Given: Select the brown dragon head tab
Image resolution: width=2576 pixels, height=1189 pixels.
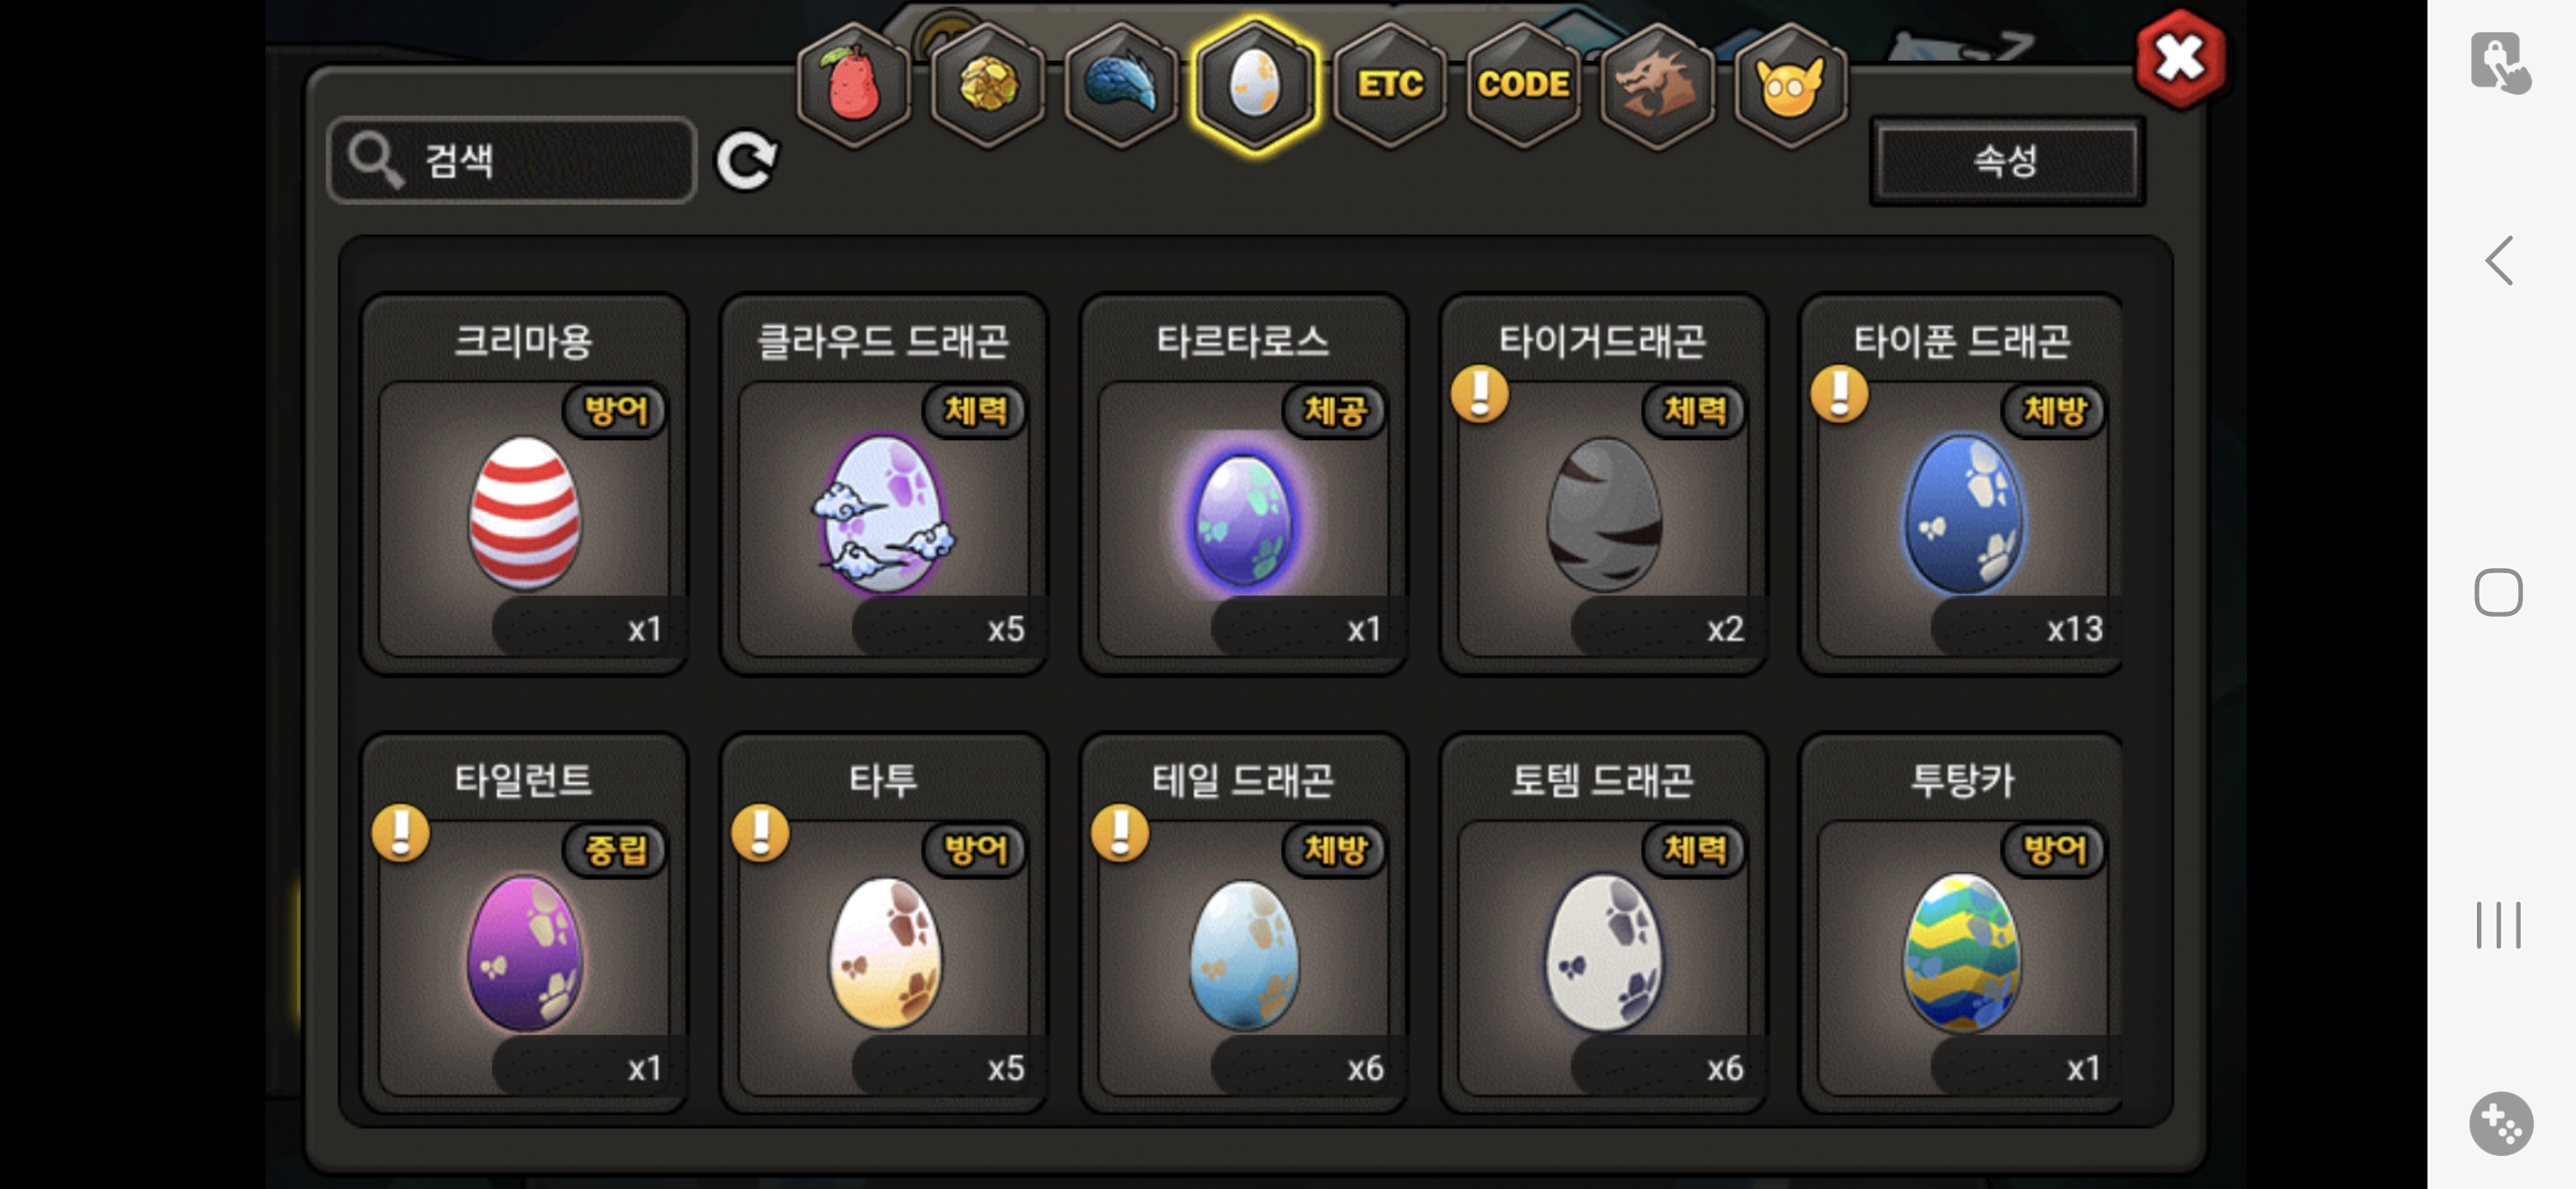Looking at the screenshot, I should click(x=1657, y=85).
